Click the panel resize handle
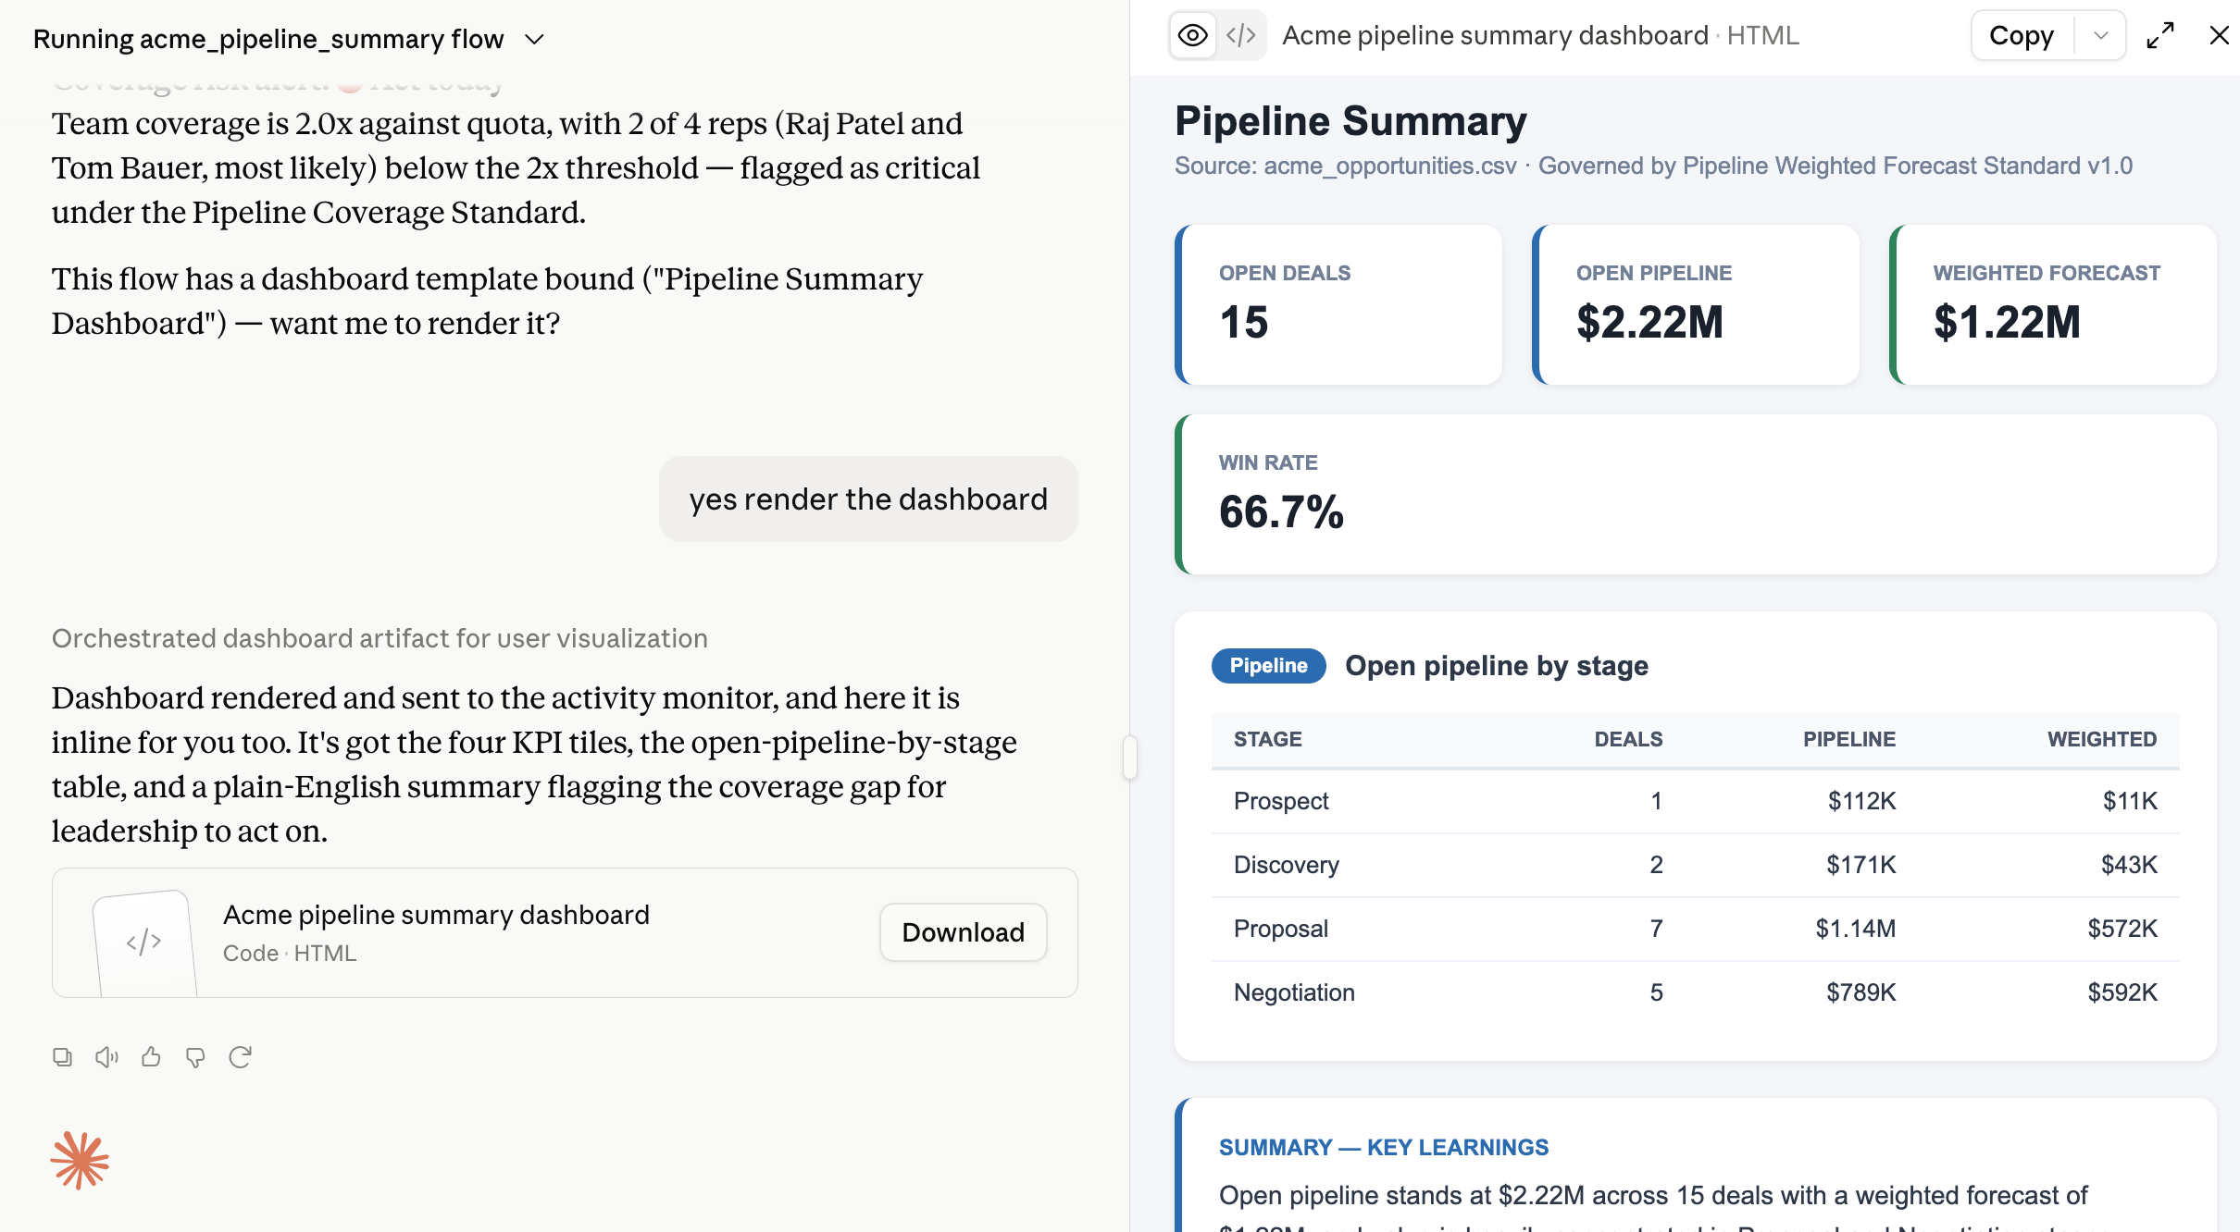This screenshot has width=2240, height=1232. pos(1129,758)
